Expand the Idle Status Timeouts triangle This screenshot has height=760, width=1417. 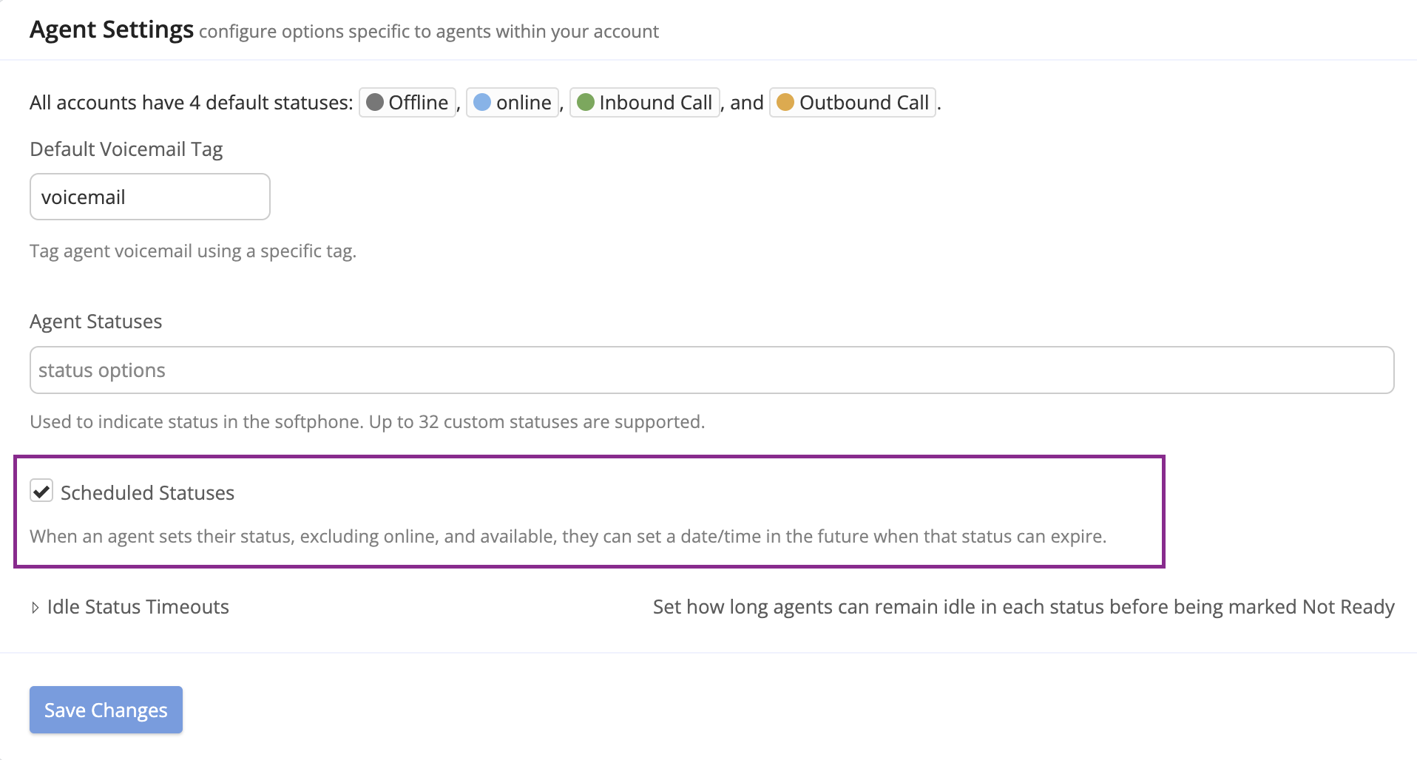35,608
